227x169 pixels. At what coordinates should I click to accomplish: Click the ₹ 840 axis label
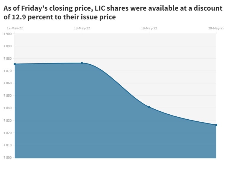pyautogui.click(x=7, y=108)
